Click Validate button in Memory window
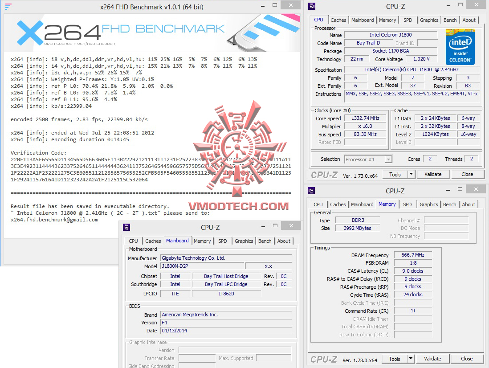The image size is (489, 368). coord(432,359)
